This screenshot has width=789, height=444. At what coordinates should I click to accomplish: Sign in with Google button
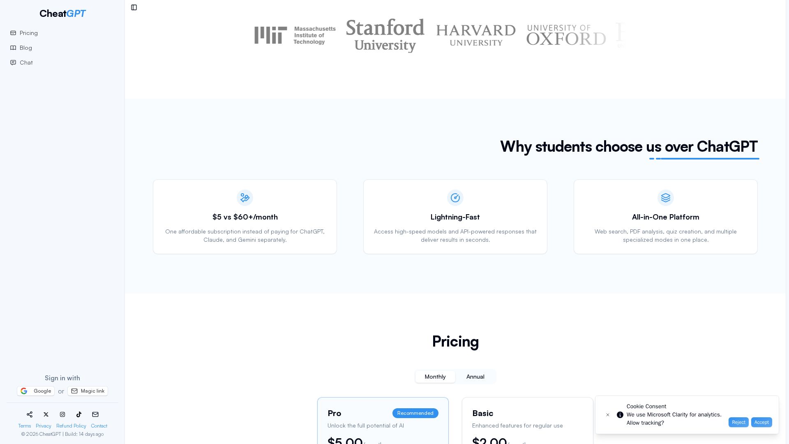click(36, 391)
